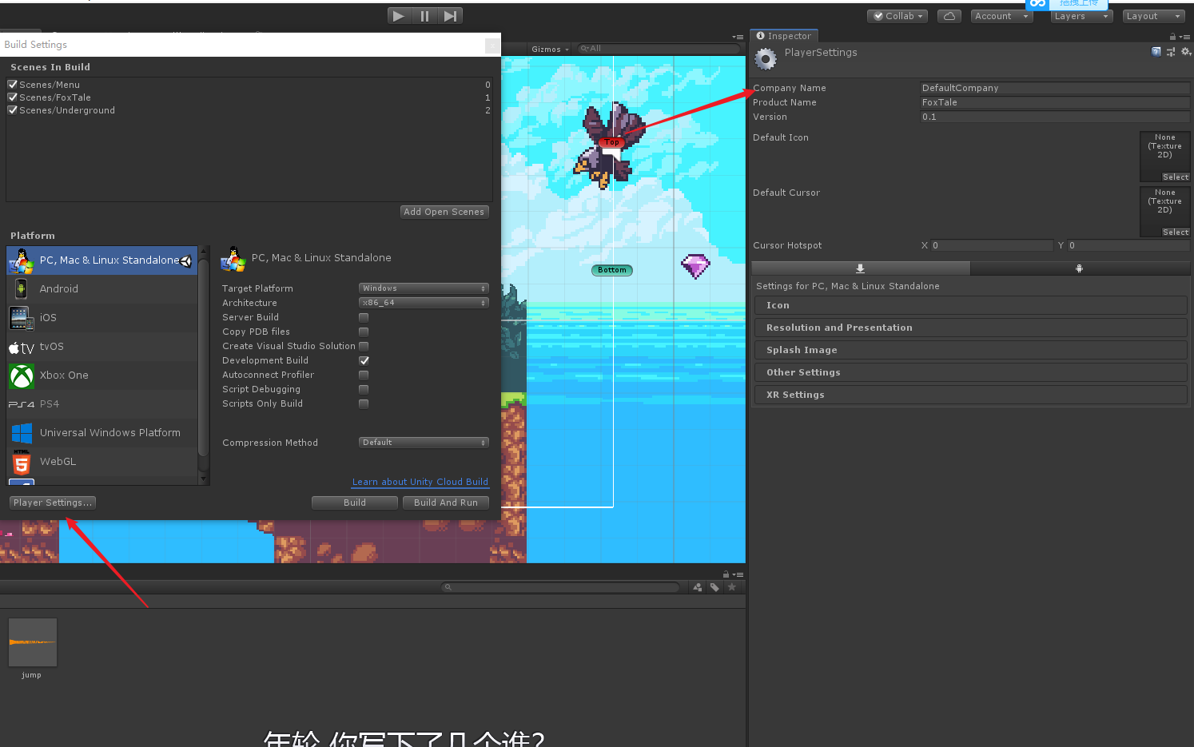Open the Compression Method dropdown
The image size is (1194, 747).
(424, 443)
